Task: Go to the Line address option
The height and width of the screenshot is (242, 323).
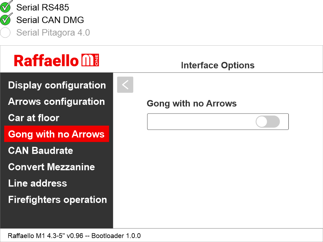Action: pyautogui.click(x=38, y=183)
